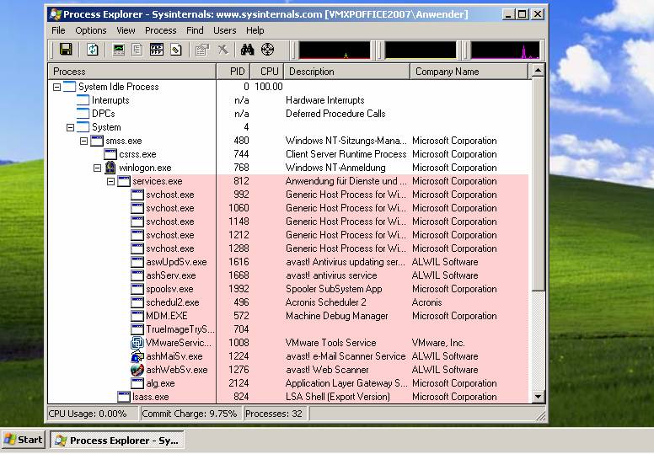This screenshot has width=654, height=454.
Task: Collapse the services.exe tree node
Action: click(110, 181)
